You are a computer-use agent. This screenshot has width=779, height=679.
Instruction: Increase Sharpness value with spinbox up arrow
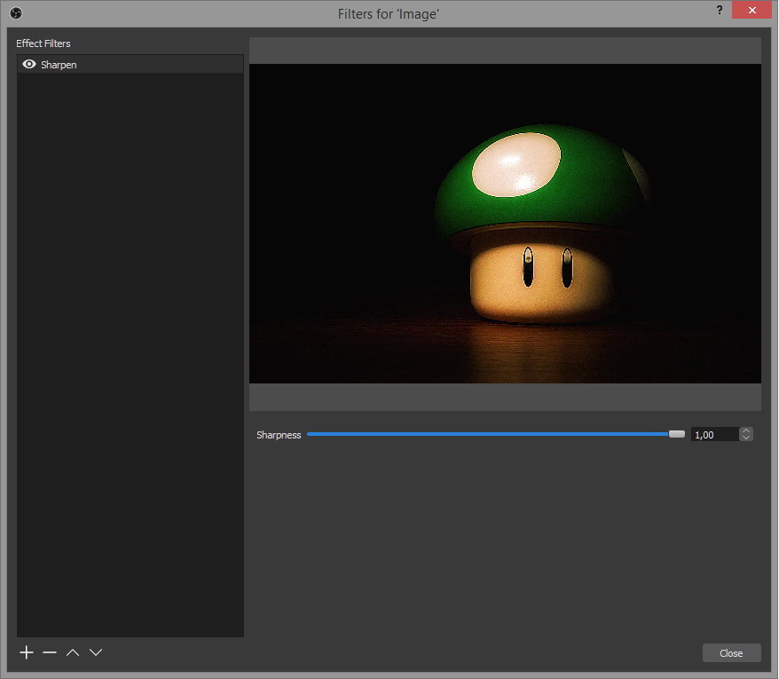[746, 430]
